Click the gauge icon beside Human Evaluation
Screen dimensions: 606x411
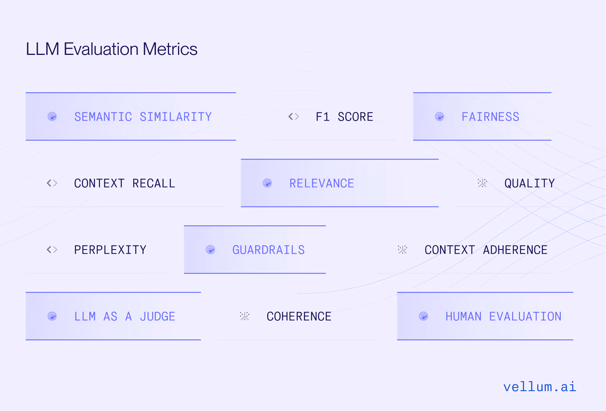click(423, 316)
